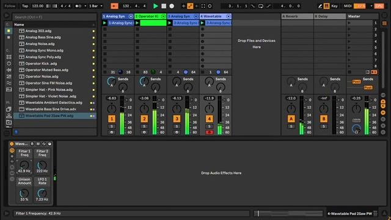Open the Max for Live wave category icon

(x=9, y=83)
